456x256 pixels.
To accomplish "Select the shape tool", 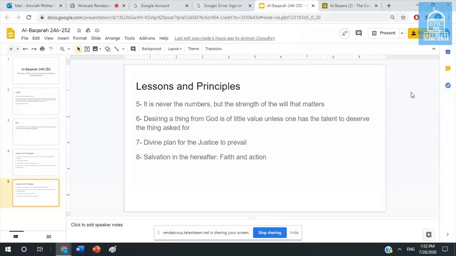I will click(x=108, y=49).
